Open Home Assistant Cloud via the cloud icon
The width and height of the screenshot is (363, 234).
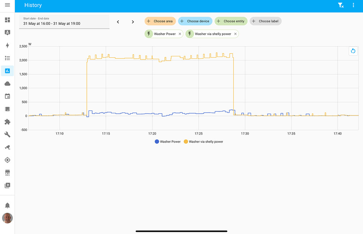click(7, 83)
